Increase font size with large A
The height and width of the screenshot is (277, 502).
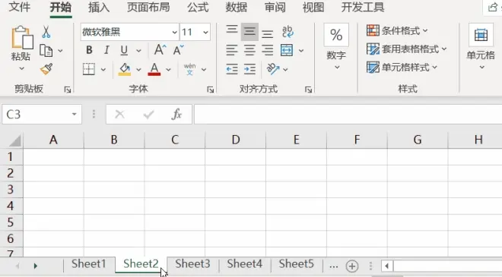tap(160, 50)
